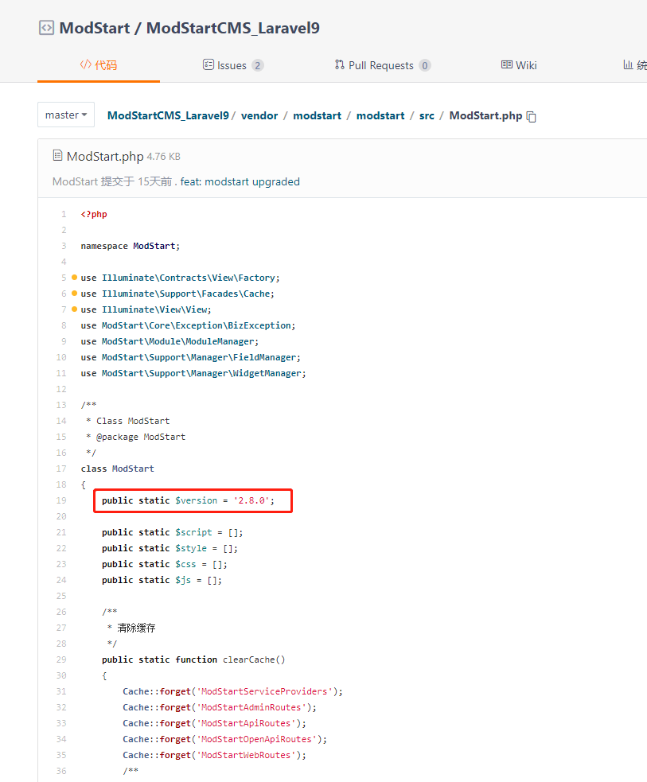
Task: Open the Pull Requests tab
Action: [x=383, y=65]
